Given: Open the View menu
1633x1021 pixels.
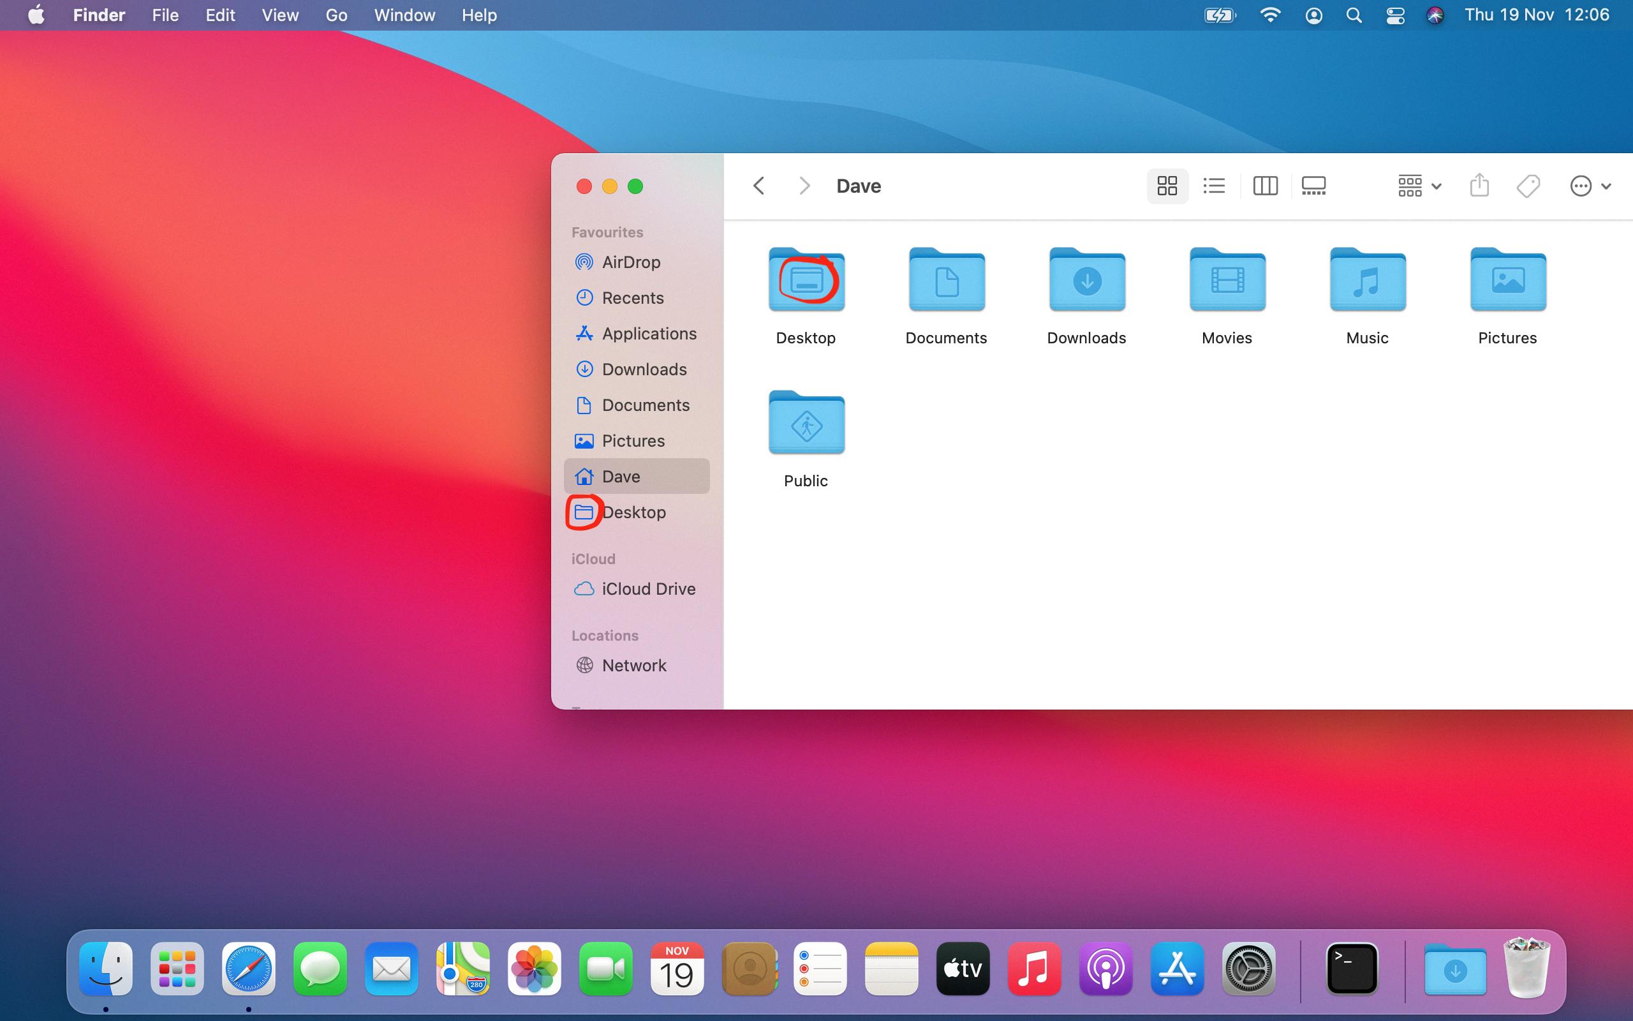Looking at the screenshot, I should [x=280, y=15].
